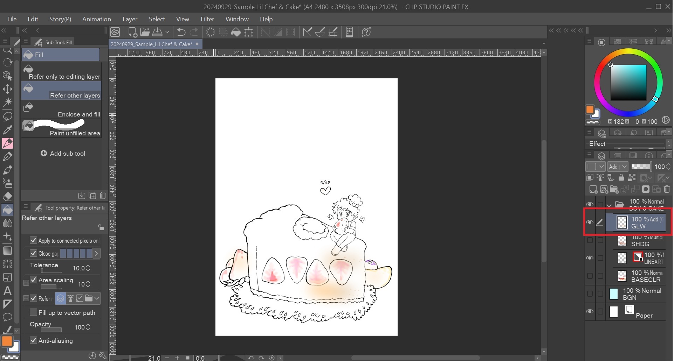
Task: Toggle visibility of the GLW layer
Action: 590,222
